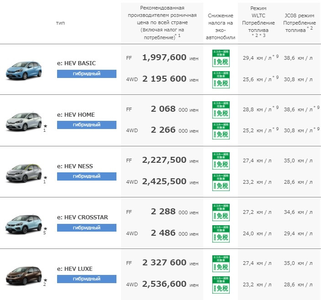321x300 pixels.
Task: Click the eco tax badge for CROSSTAR FF
Action: pos(222,212)
